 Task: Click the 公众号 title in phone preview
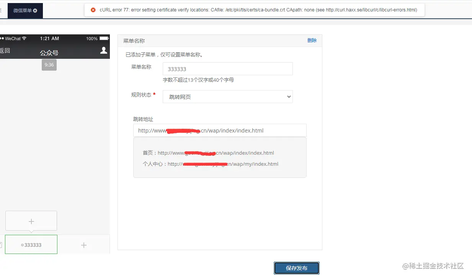click(49, 53)
